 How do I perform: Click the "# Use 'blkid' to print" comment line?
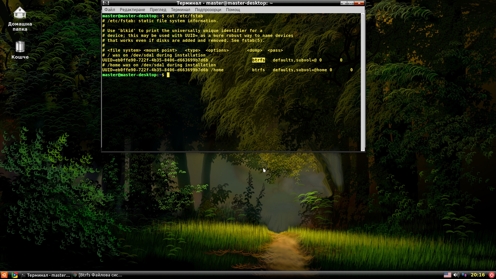(x=182, y=31)
